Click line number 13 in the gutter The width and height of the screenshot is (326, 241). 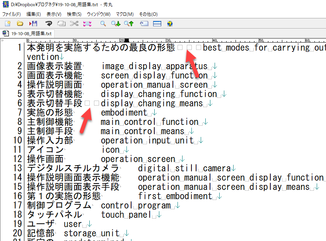[x=18, y=168]
